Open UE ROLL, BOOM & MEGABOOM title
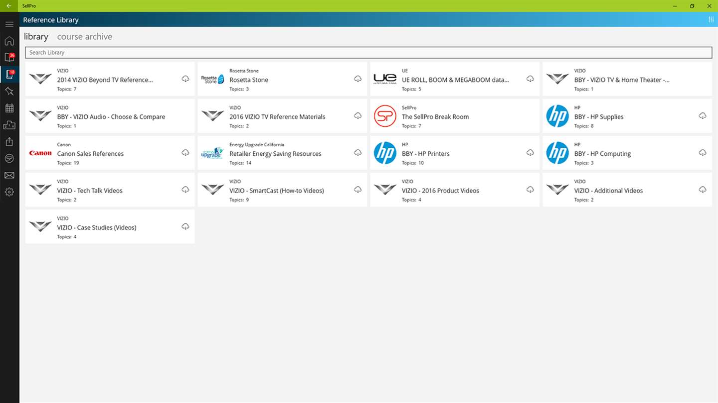The height and width of the screenshot is (403, 718). click(455, 80)
